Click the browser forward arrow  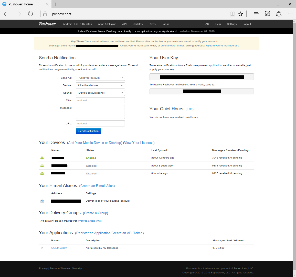coord(18,14)
